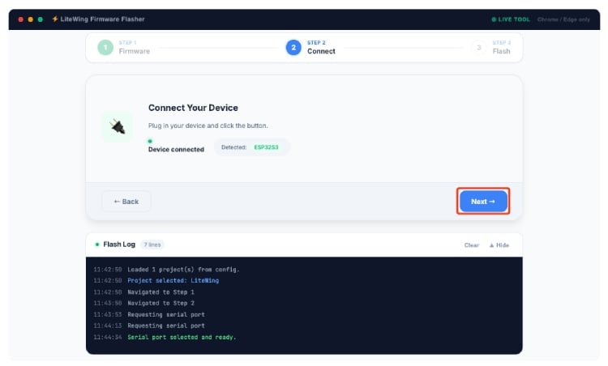Select the "Serial port selected and ready" log line
The width and height of the screenshot is (608, 366).
pyautogui.click(x=182, y=337)
